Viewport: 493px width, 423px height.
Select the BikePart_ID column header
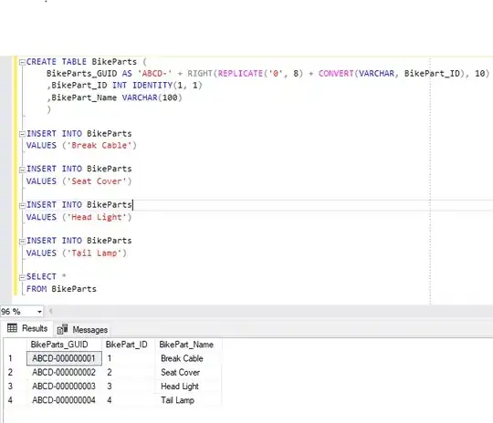coord(126,345)
